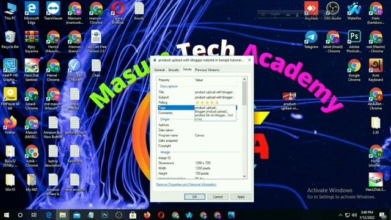Open Opera Browser desktop shortcut
The height and width of the screenshot is (220, 391).
click(118, 13)
